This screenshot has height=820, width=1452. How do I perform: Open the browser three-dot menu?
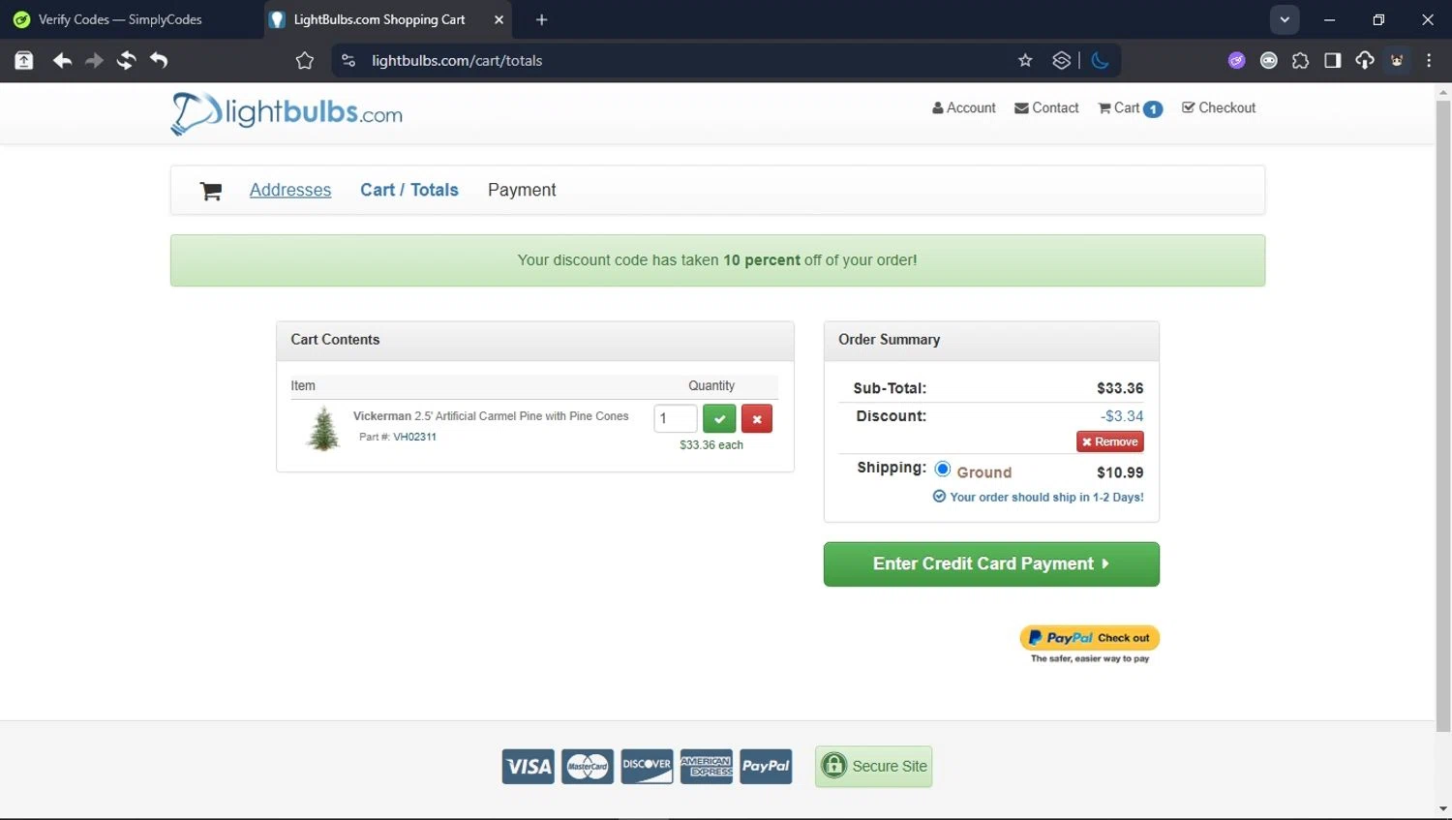(x=1429, y=60)
